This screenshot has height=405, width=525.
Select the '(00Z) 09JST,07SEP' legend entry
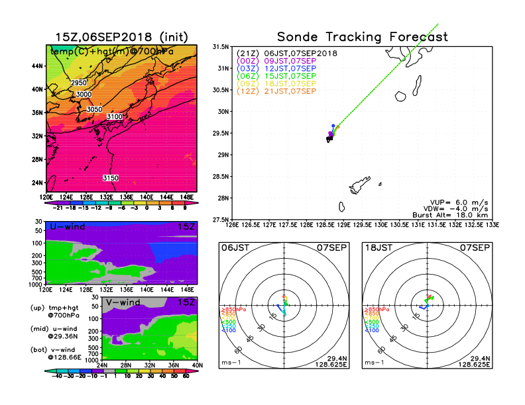click(x=276, y=61)
